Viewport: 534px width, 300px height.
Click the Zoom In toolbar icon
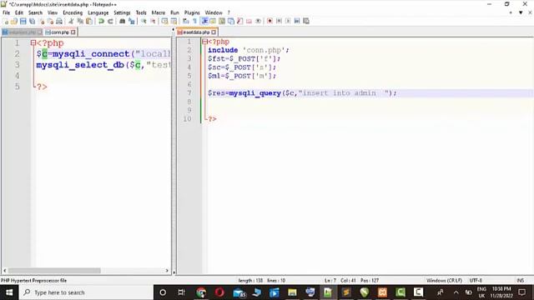point(144,22)
